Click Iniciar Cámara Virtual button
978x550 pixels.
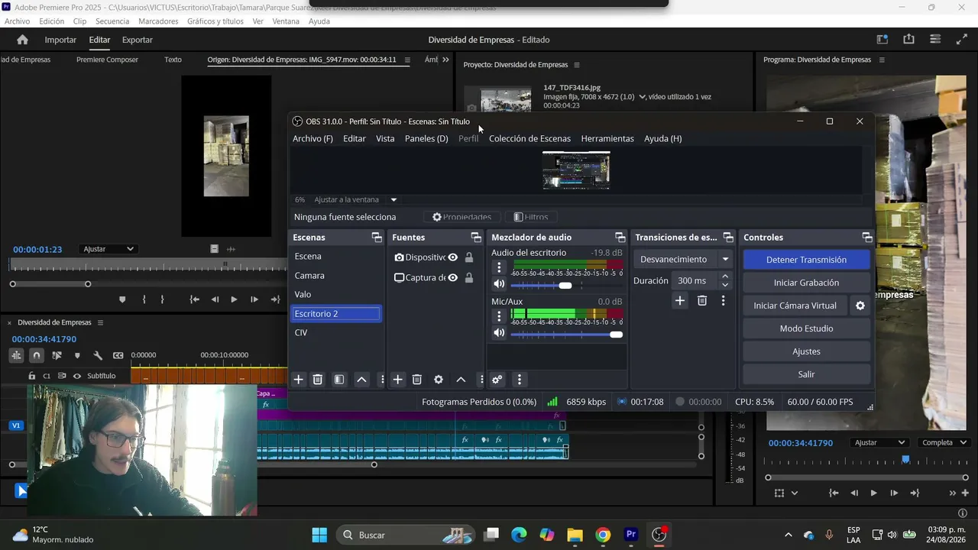point(795,306)
